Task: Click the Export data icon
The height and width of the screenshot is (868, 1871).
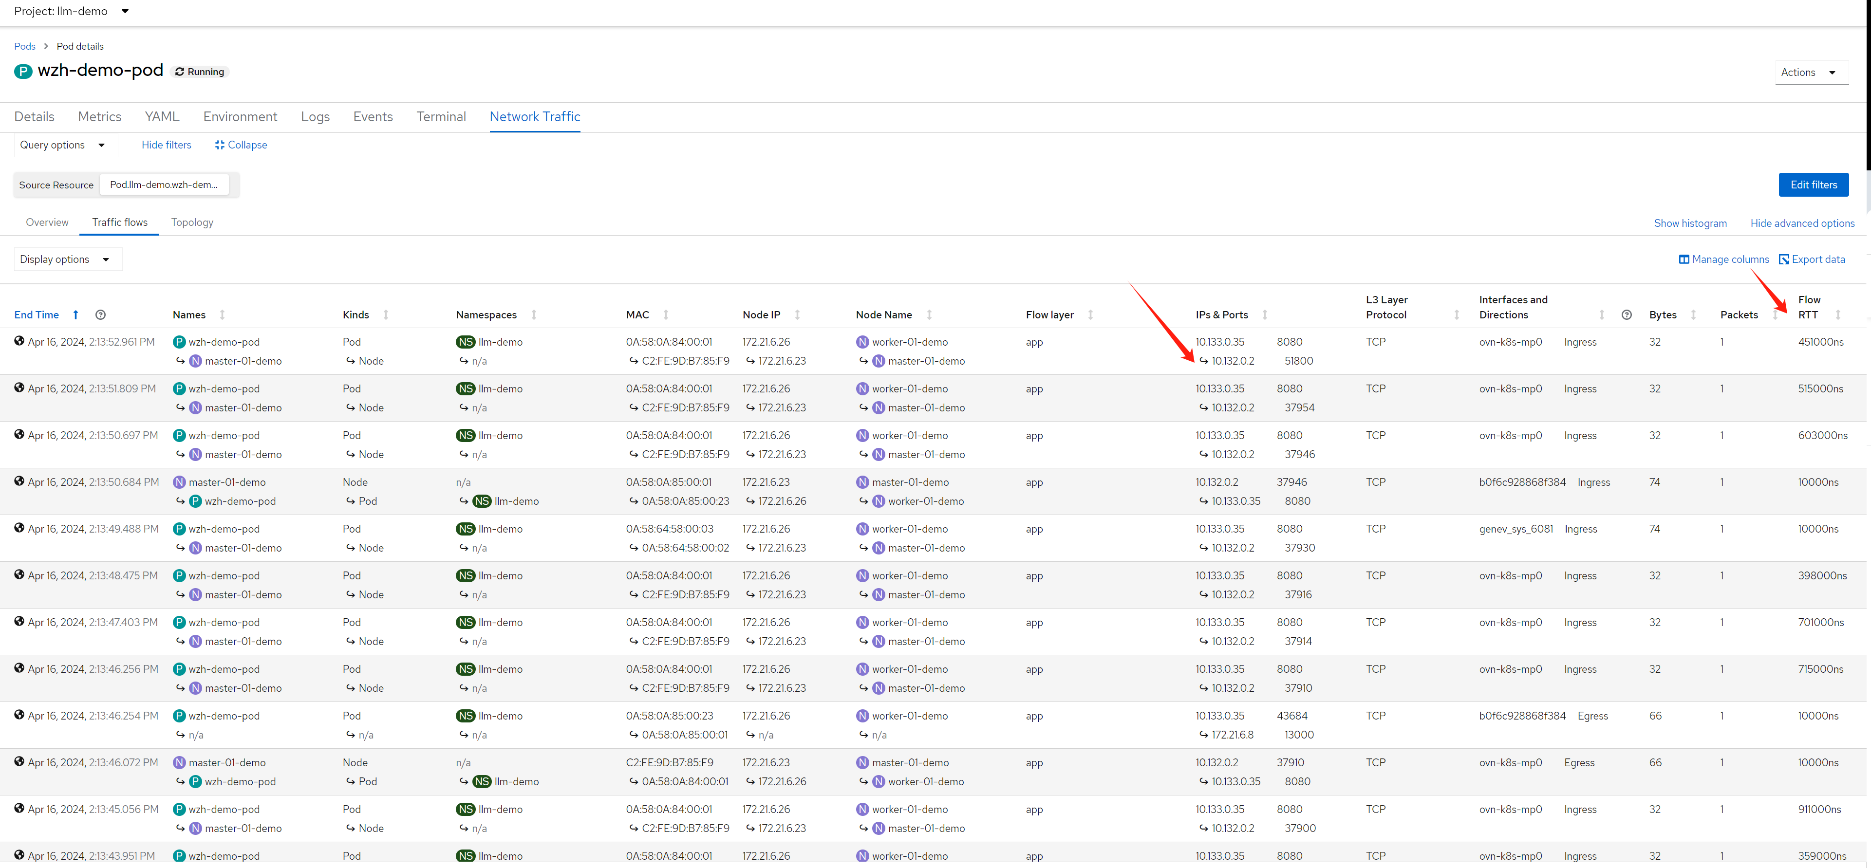Action: coord(1783,259)
